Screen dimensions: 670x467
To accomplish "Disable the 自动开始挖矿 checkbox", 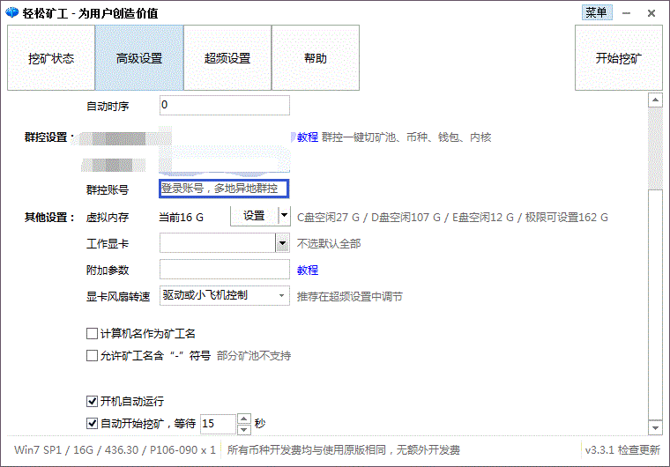I will point(92,423).
